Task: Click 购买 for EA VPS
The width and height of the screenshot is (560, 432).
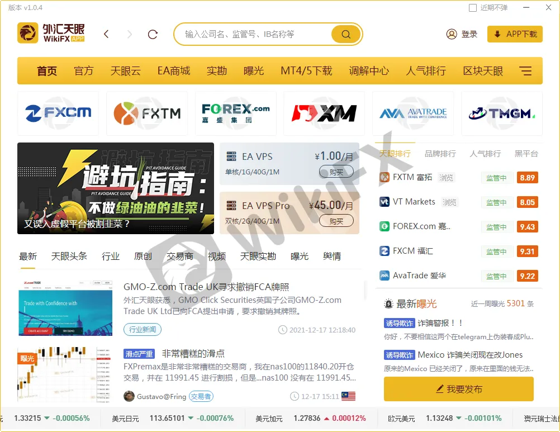Action: [336, 172]
